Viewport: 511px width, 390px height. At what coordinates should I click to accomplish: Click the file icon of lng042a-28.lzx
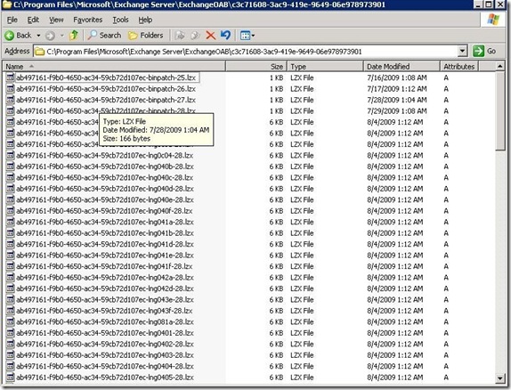11,277
